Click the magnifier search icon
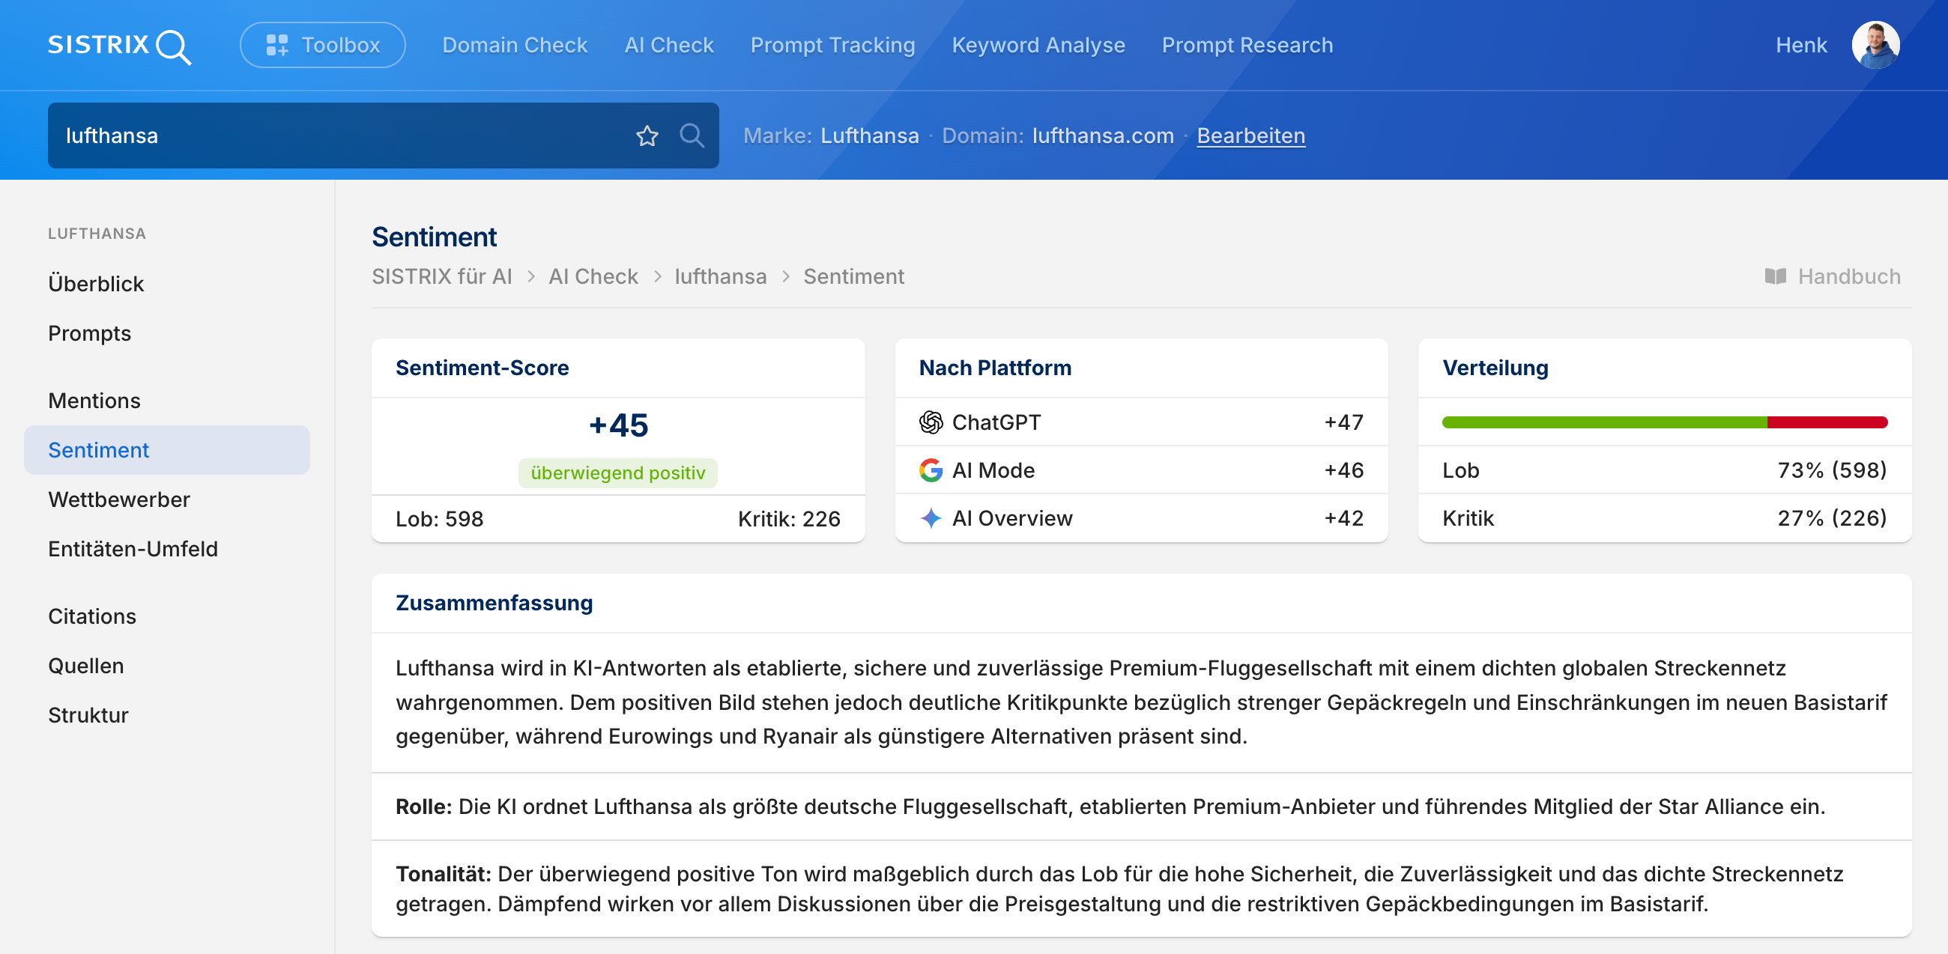1948x954 pixels. click(x=692, y=136)
